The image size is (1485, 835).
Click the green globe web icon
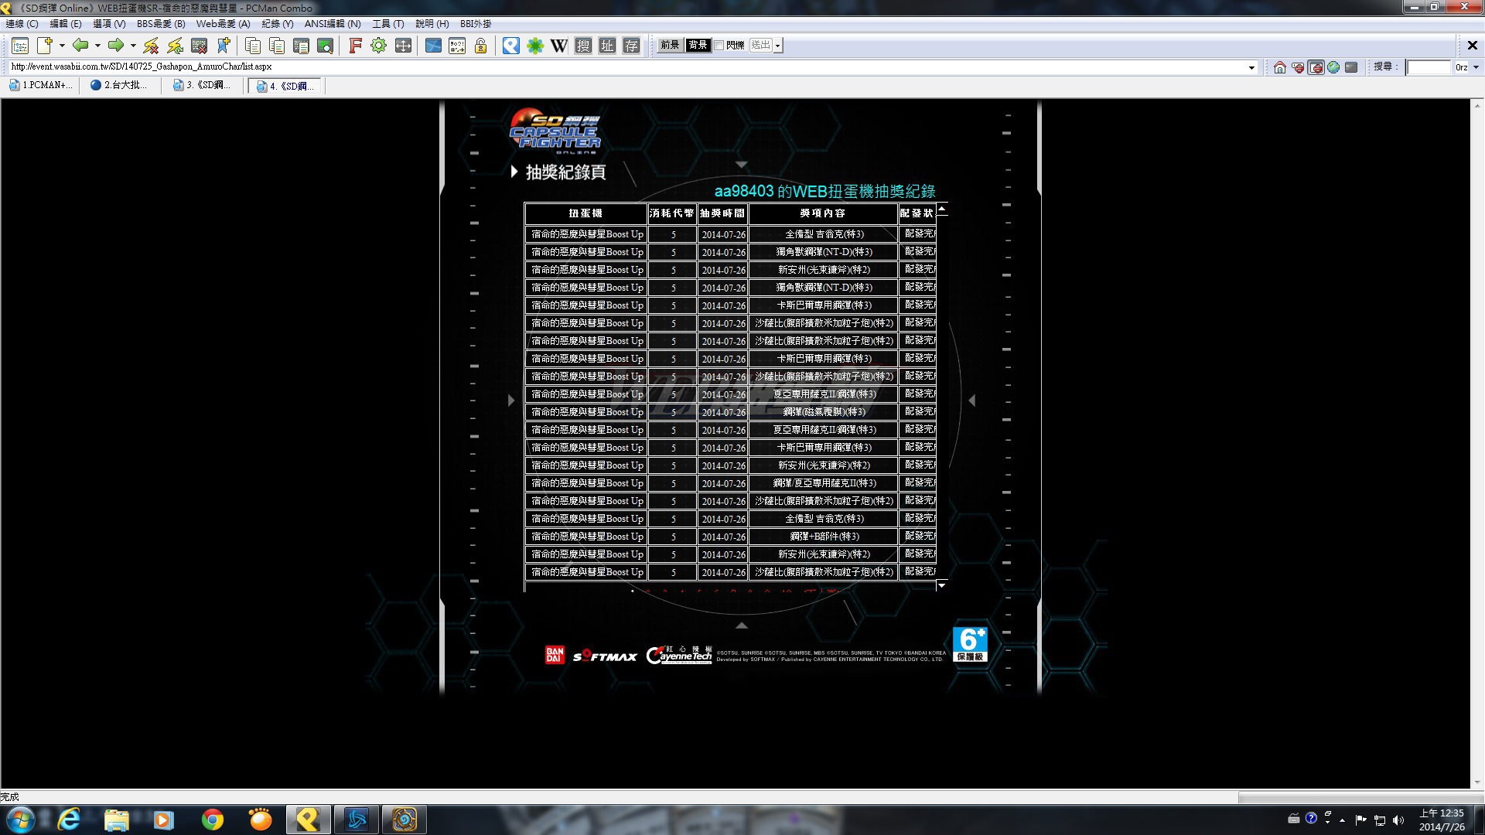coord(1333,67)
